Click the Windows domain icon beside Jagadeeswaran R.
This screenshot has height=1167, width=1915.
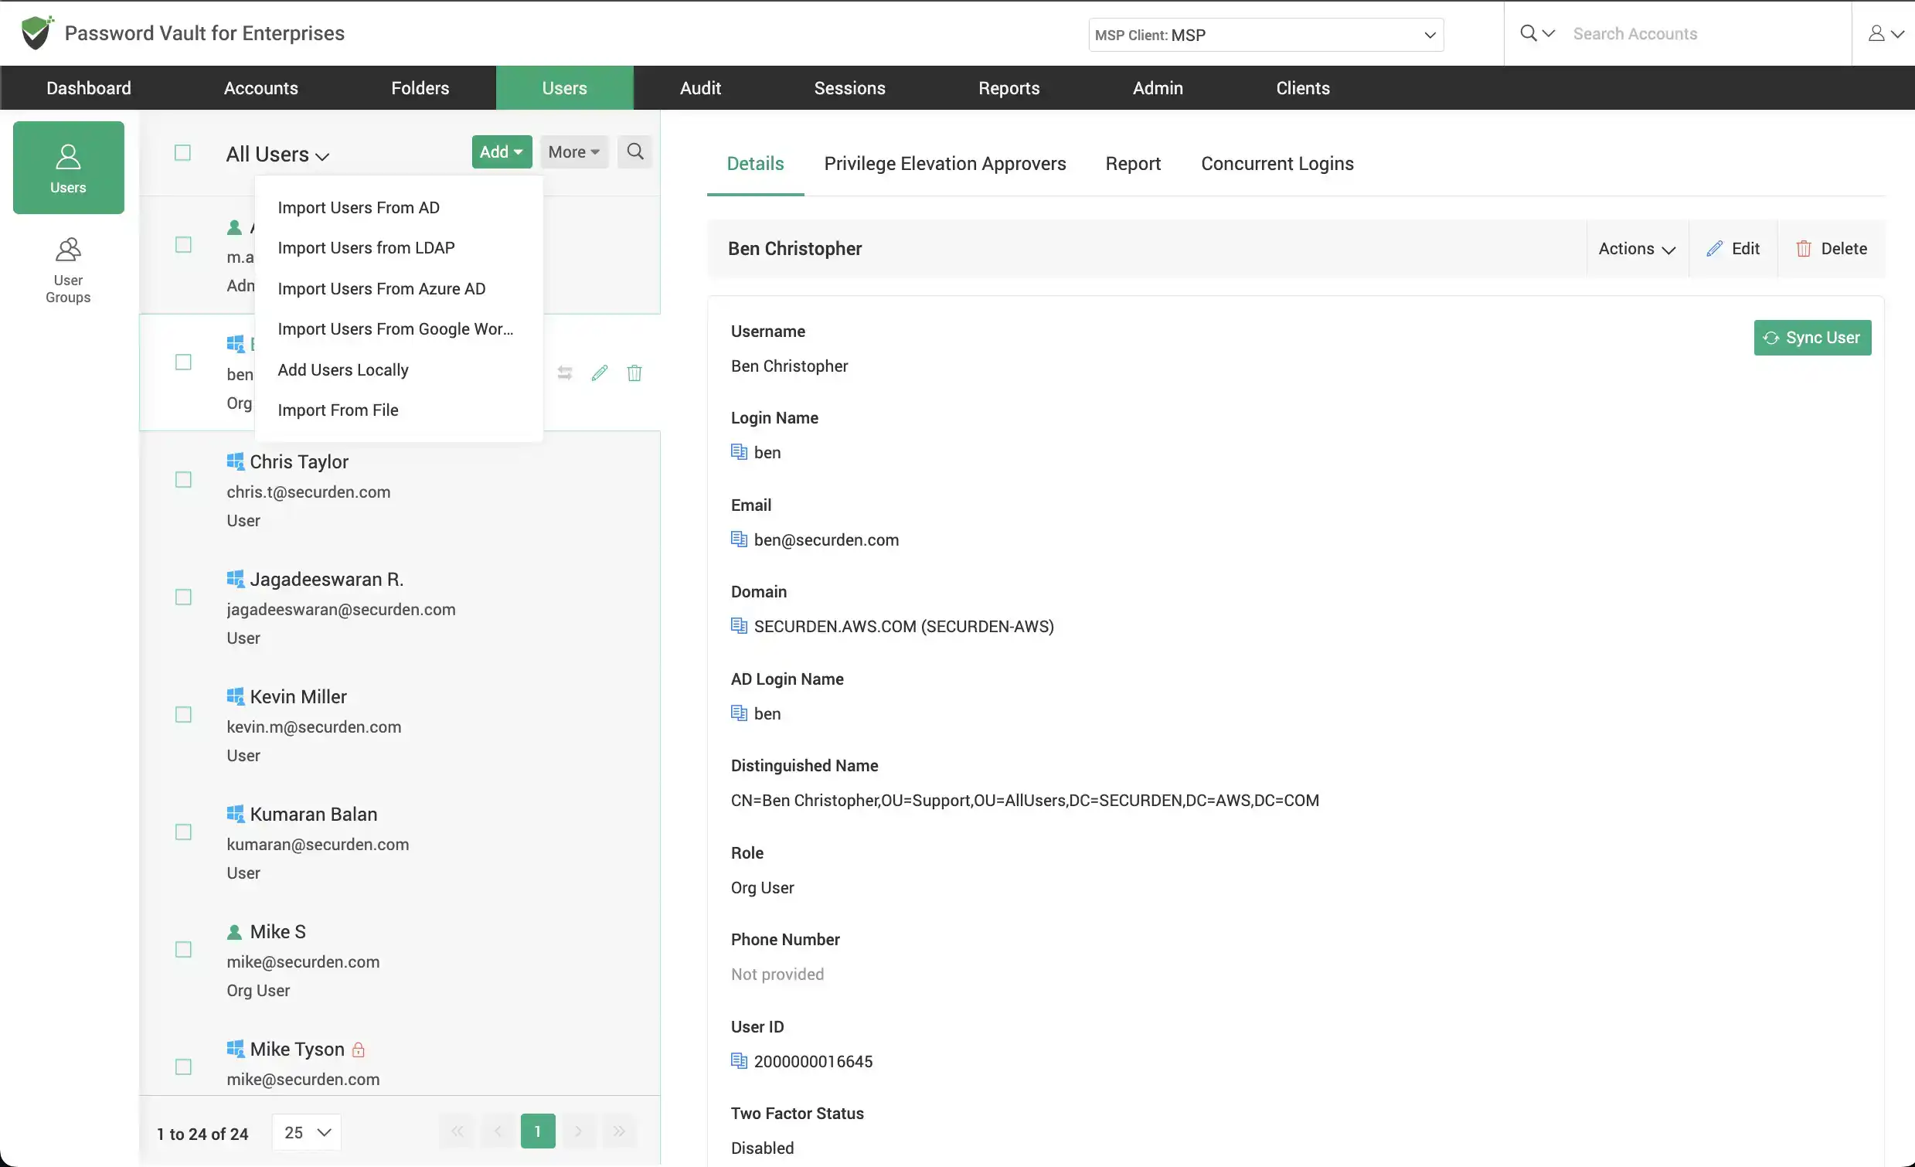236,578
